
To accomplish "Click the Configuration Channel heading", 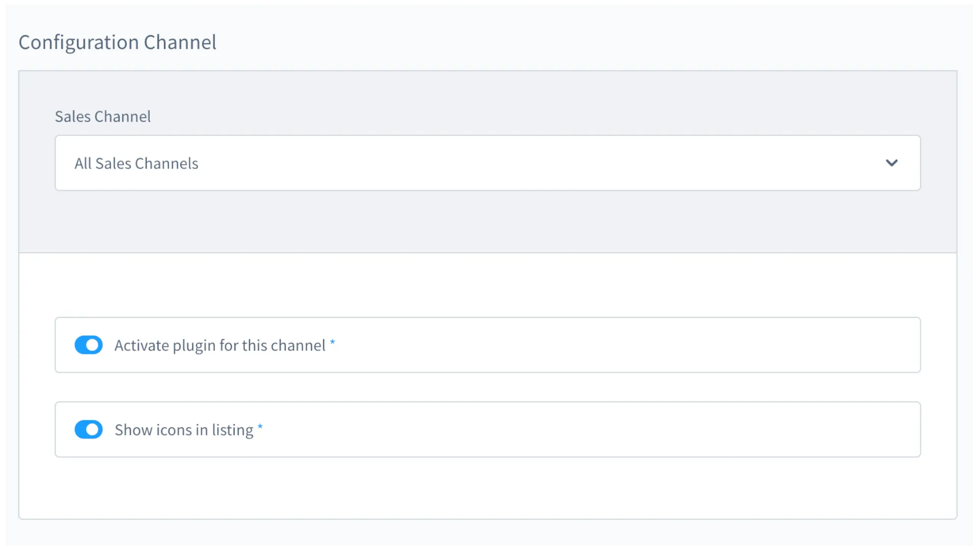I will (118, 42).
